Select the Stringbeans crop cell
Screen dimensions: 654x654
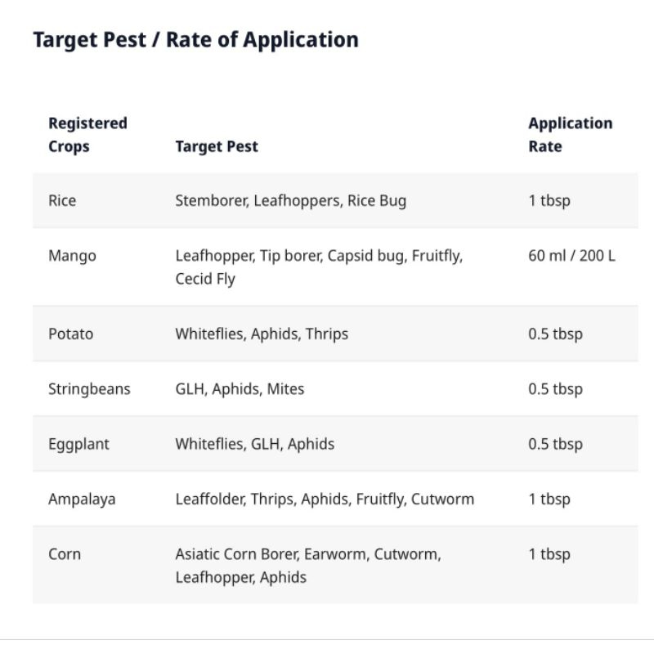click(x=89, y=389)
